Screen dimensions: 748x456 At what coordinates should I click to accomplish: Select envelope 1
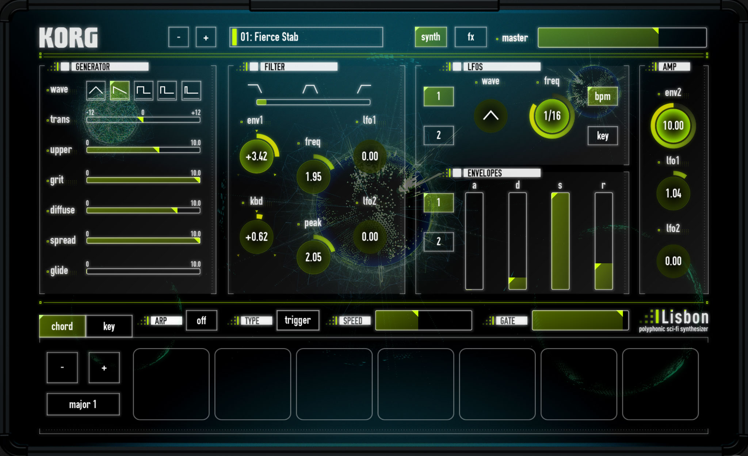click(439, 203)
